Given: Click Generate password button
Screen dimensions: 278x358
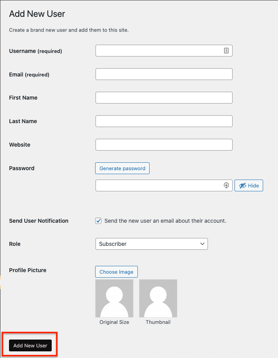Looking at the screenshot, I should tap(122, 168).
